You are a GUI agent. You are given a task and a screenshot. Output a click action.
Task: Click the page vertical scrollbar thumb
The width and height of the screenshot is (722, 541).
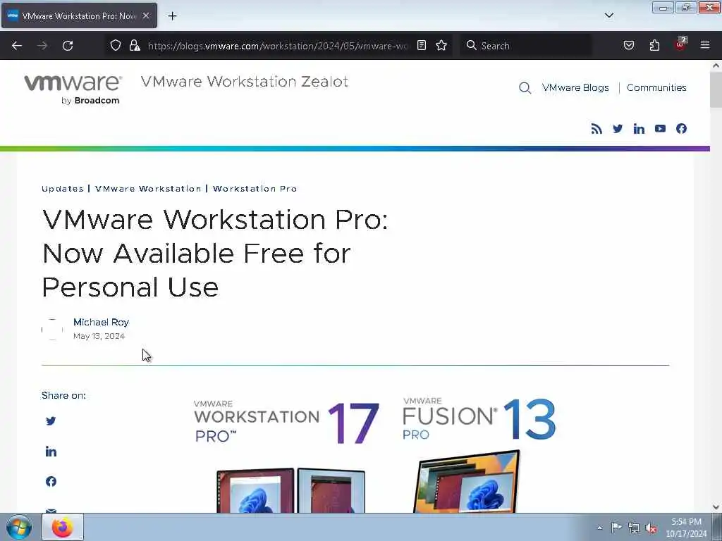(716, 89)
